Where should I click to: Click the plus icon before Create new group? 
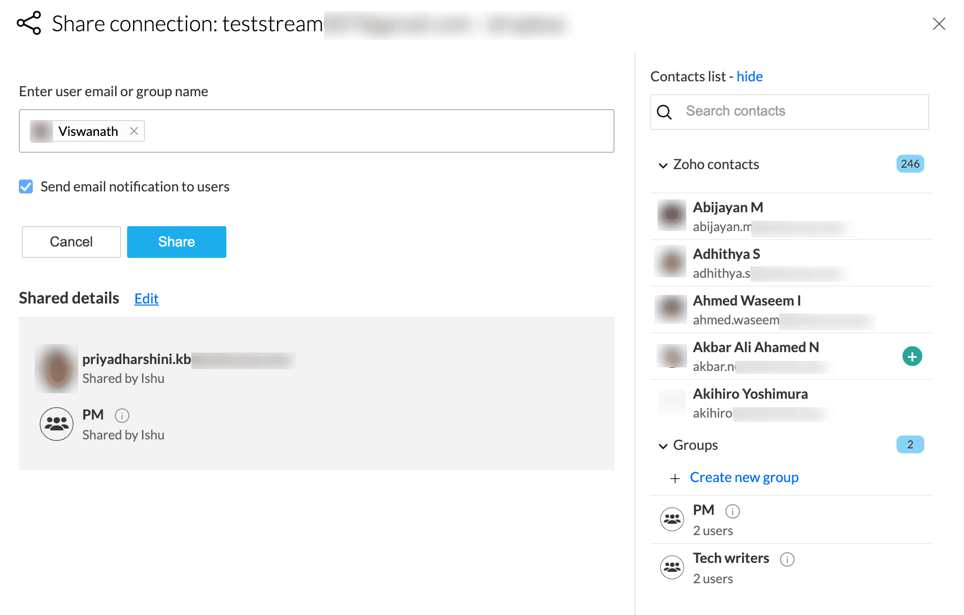(675, 478)
